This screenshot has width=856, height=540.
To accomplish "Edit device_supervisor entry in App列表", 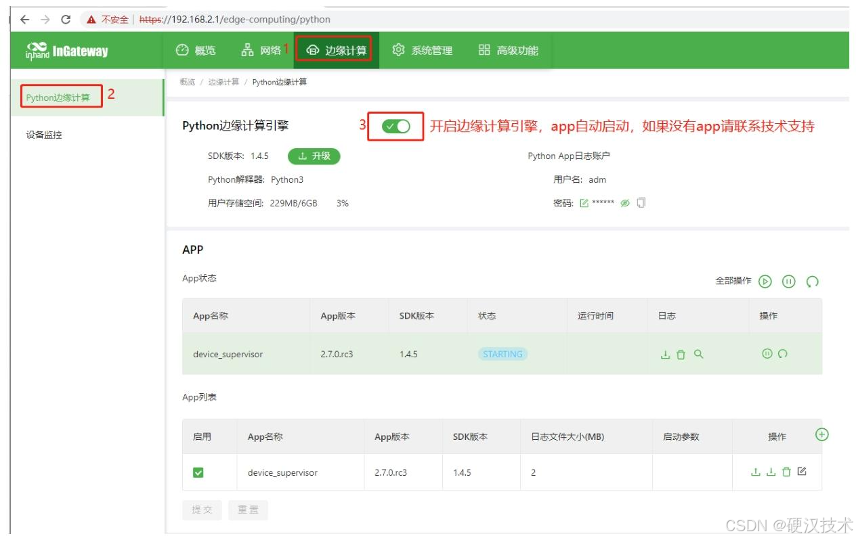I will coord(802,472).
